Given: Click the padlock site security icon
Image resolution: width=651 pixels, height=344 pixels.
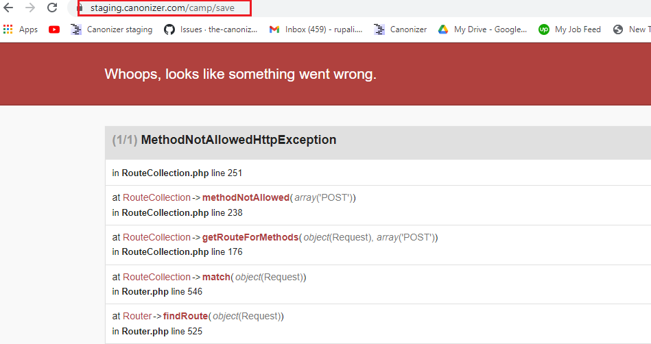Looking at the screenshot, I should pyautogui.click(x=80, y=8).
